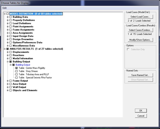
Task: Expand the Load Definitions node
Action: 8,23
